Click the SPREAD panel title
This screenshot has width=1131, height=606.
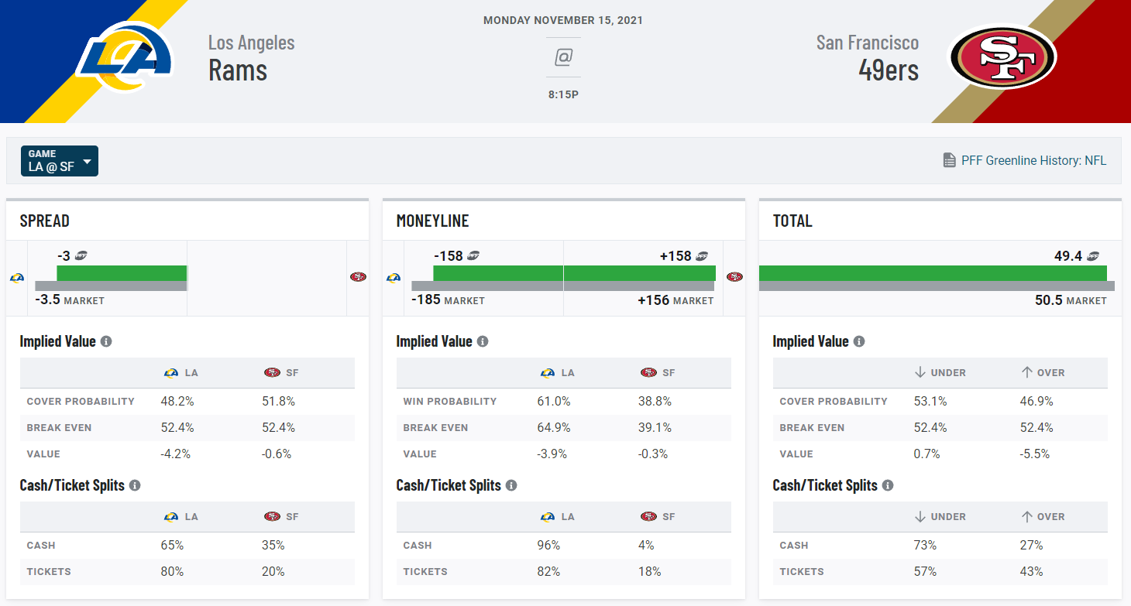tap(45, 221)
